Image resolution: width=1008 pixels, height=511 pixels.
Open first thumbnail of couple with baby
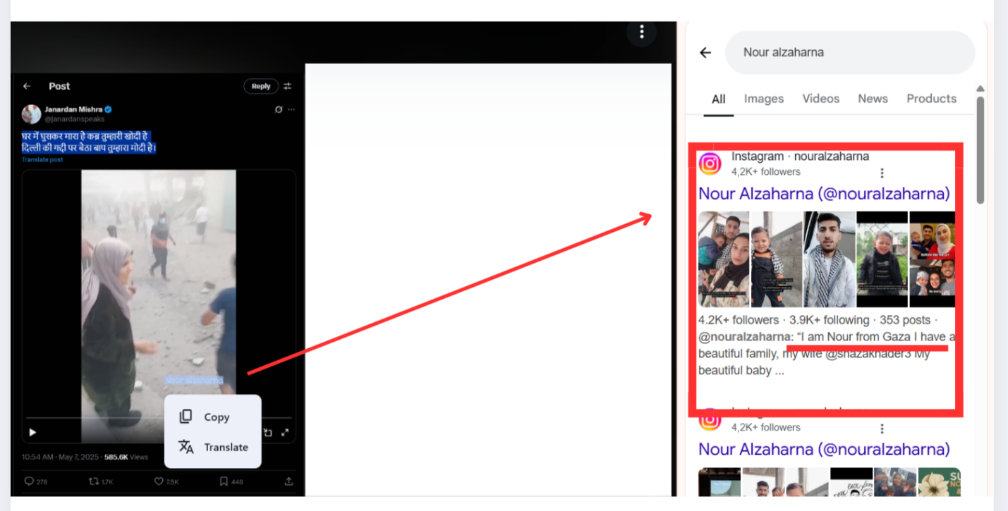724,259
